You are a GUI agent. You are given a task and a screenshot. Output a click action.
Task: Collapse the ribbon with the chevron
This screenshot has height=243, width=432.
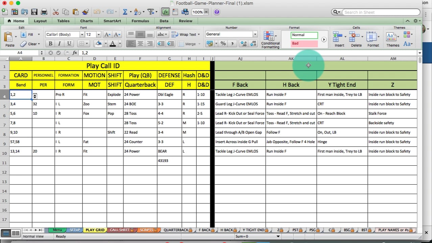click(x=408, y=21)
